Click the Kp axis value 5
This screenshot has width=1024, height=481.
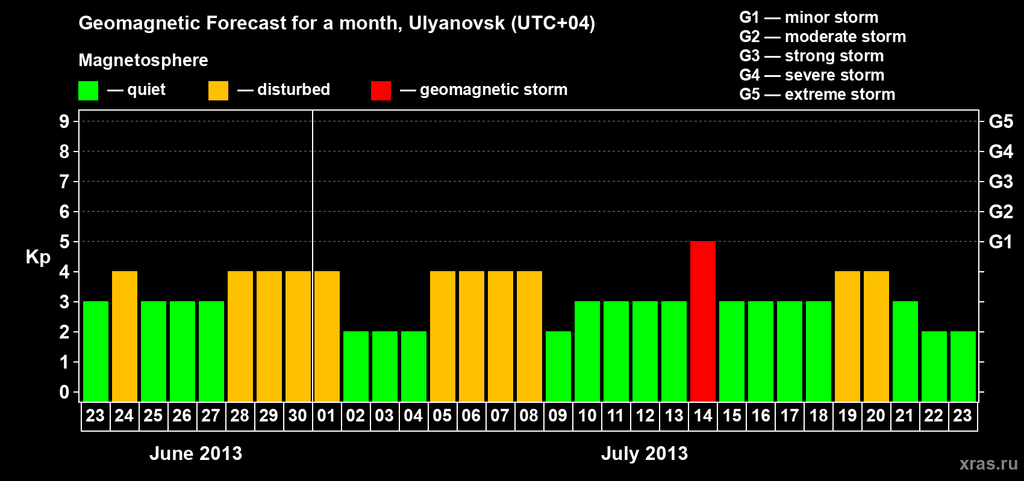(64, 242)
